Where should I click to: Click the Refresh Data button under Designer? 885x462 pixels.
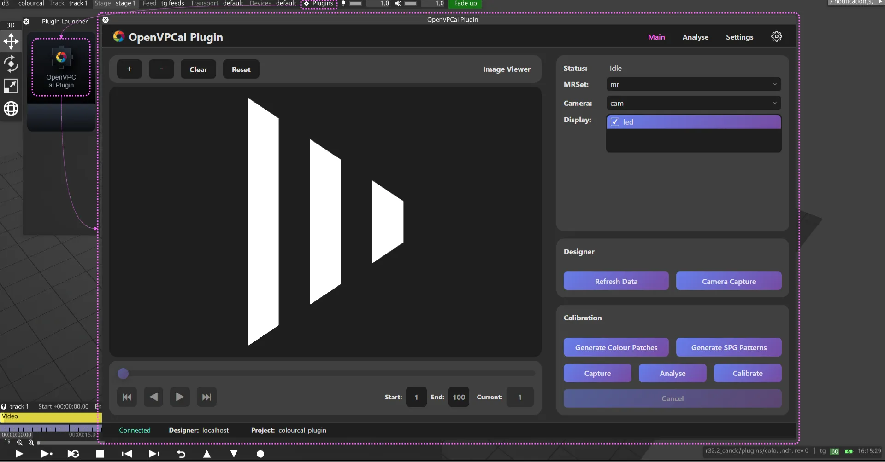[616, 281]
